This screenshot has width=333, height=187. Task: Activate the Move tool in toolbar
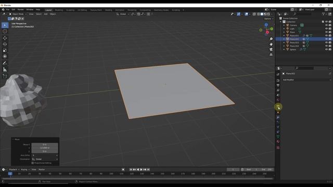click(x=5, y=38)
